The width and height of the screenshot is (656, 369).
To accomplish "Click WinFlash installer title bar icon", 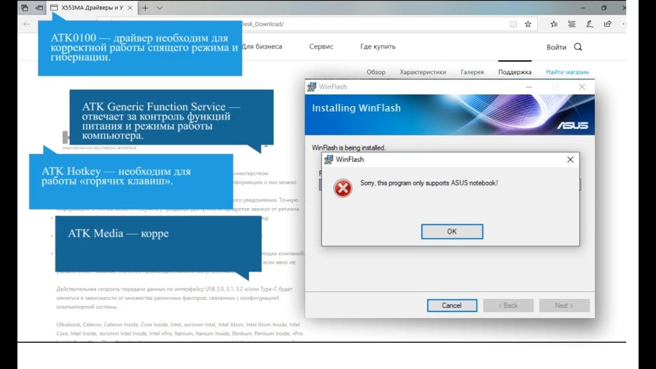I will tap(312, 87).
